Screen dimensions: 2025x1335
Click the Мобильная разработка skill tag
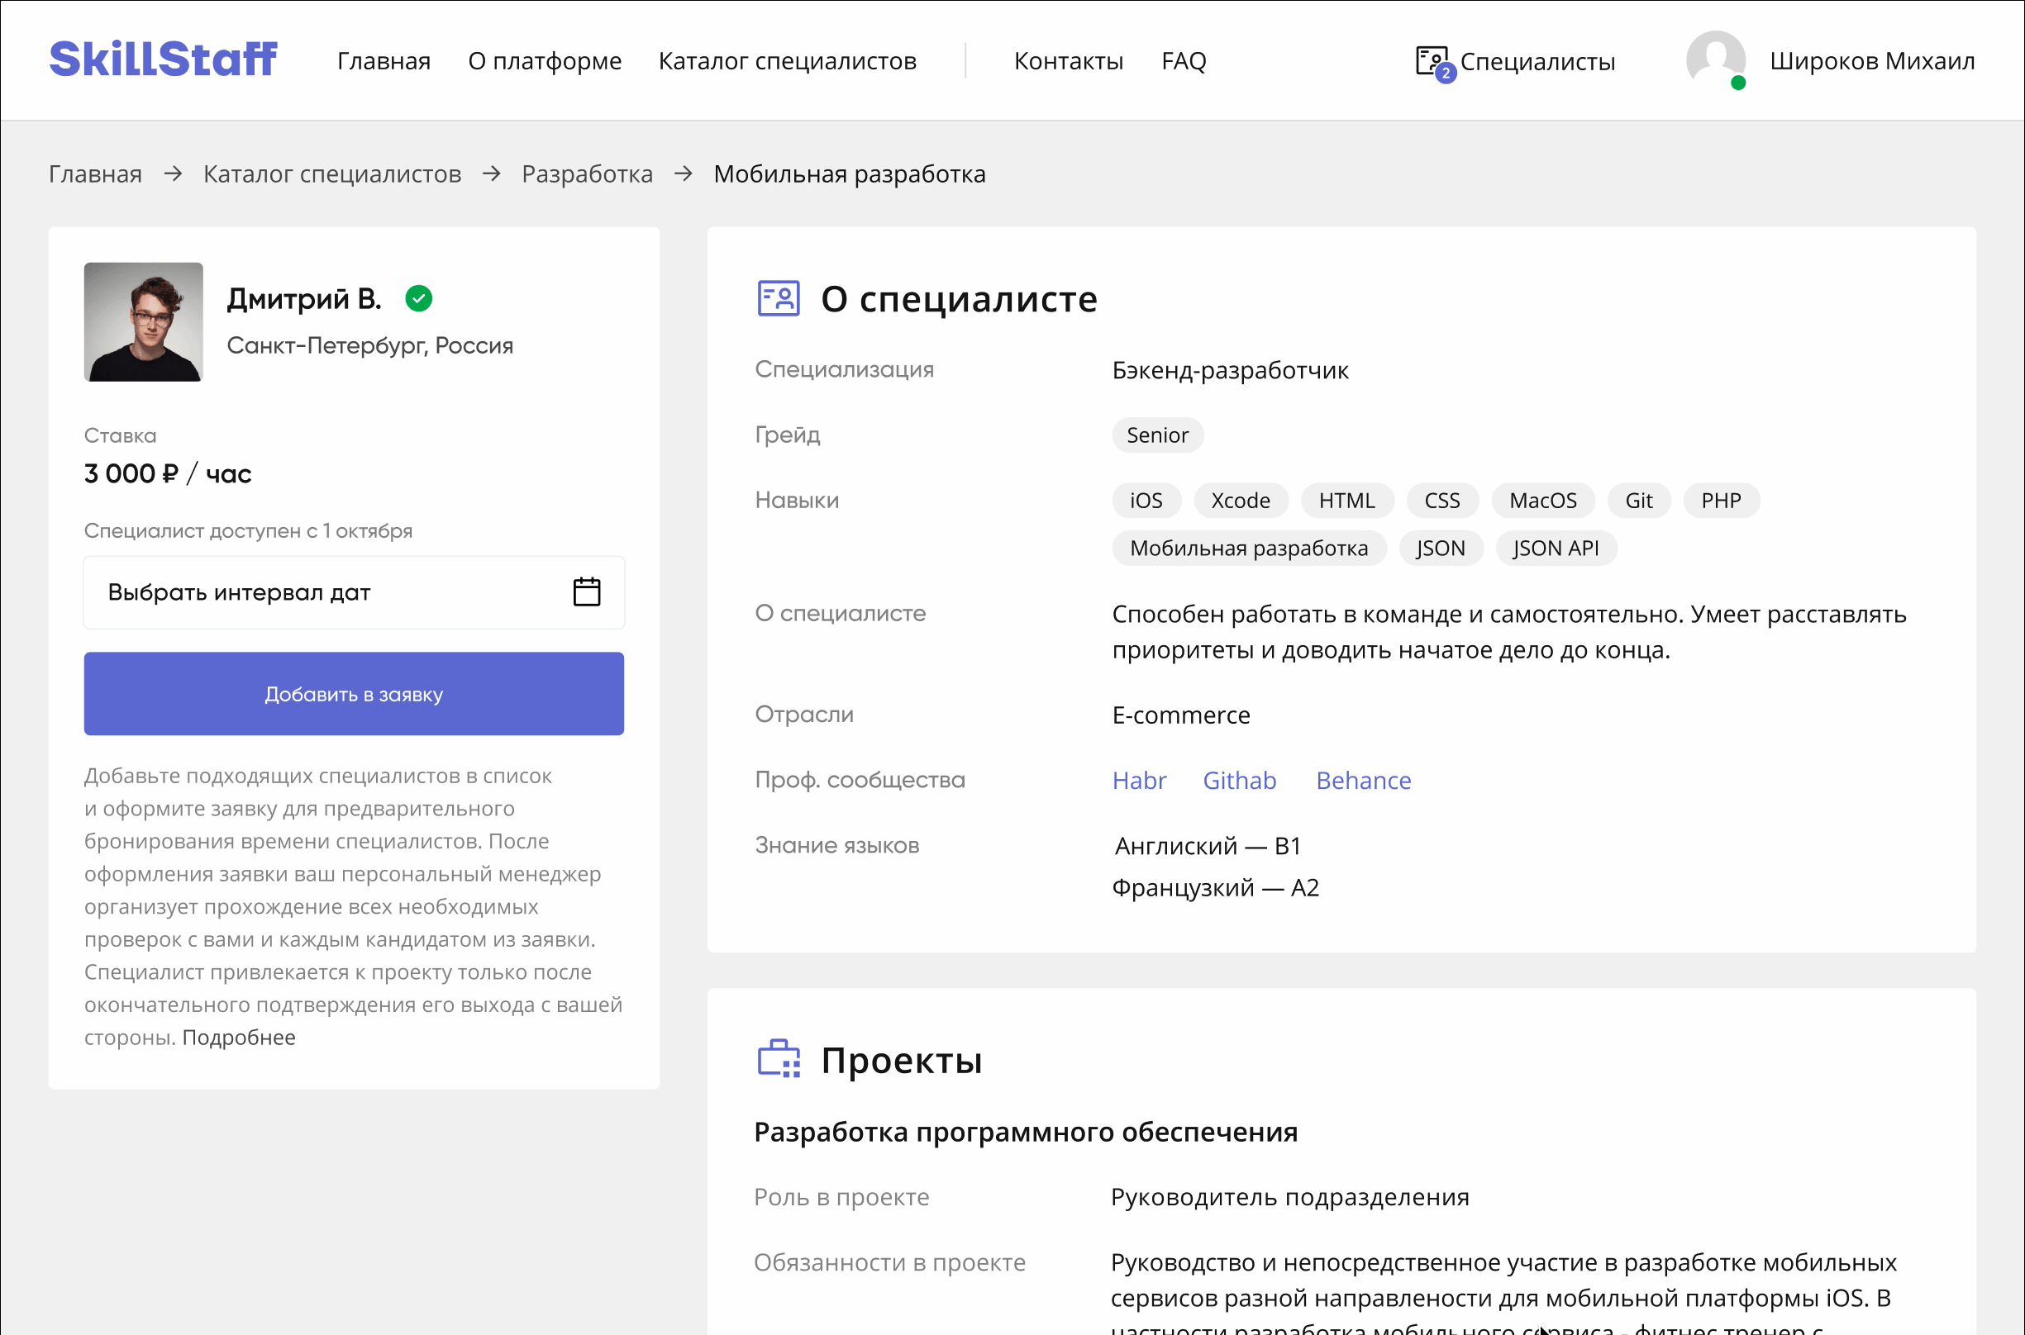(x=1249, y=549)
